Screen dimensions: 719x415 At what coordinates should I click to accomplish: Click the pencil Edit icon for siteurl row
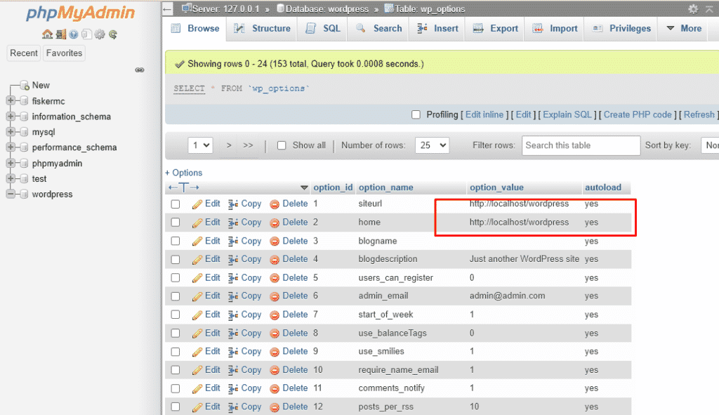197,204
